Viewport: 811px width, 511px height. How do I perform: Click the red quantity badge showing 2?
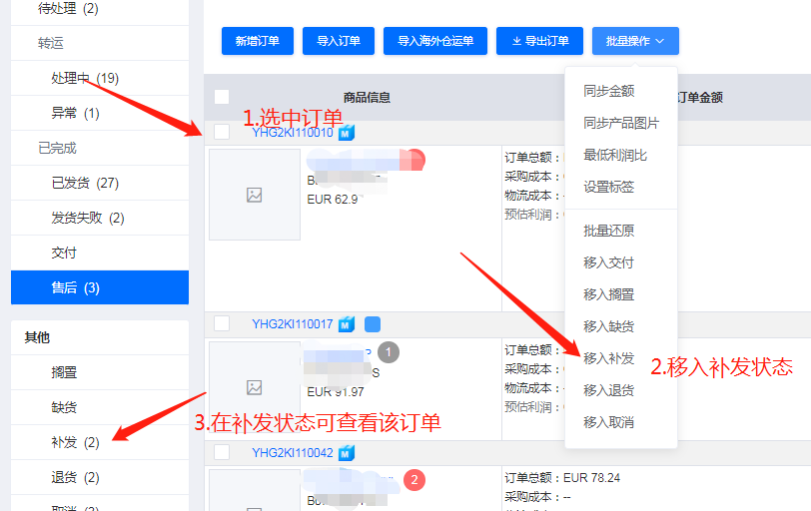click(414, 480)
